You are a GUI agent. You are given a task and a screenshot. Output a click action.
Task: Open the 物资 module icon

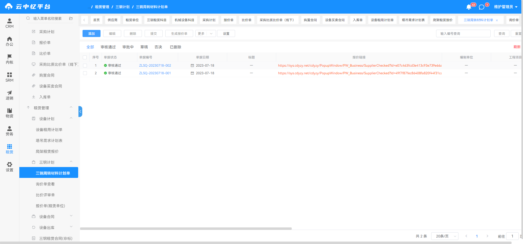[x=10, y=110]
